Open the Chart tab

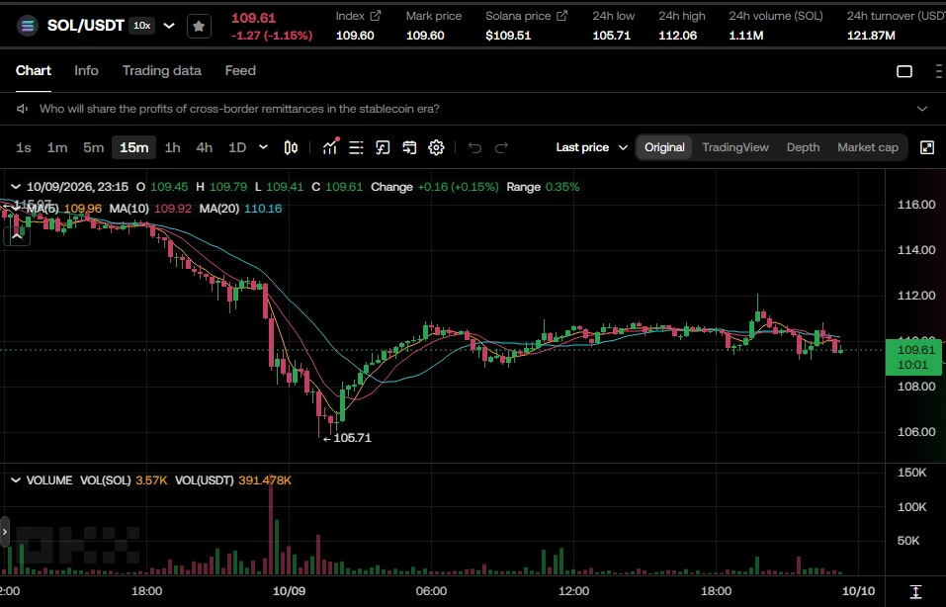click(34, 70)
